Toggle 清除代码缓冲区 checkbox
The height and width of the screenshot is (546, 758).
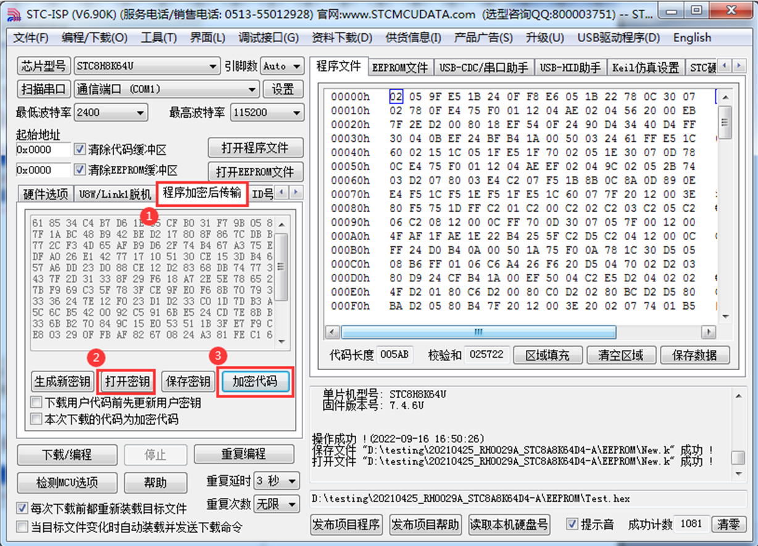pos(80,150)
